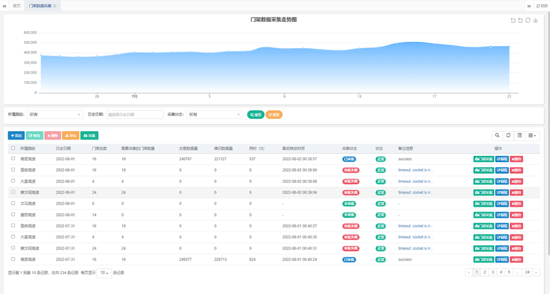Click the July 17 point on the trend chart
Image resolution: width=550 pixels, height=294 pixels.
tap(434, 44)
